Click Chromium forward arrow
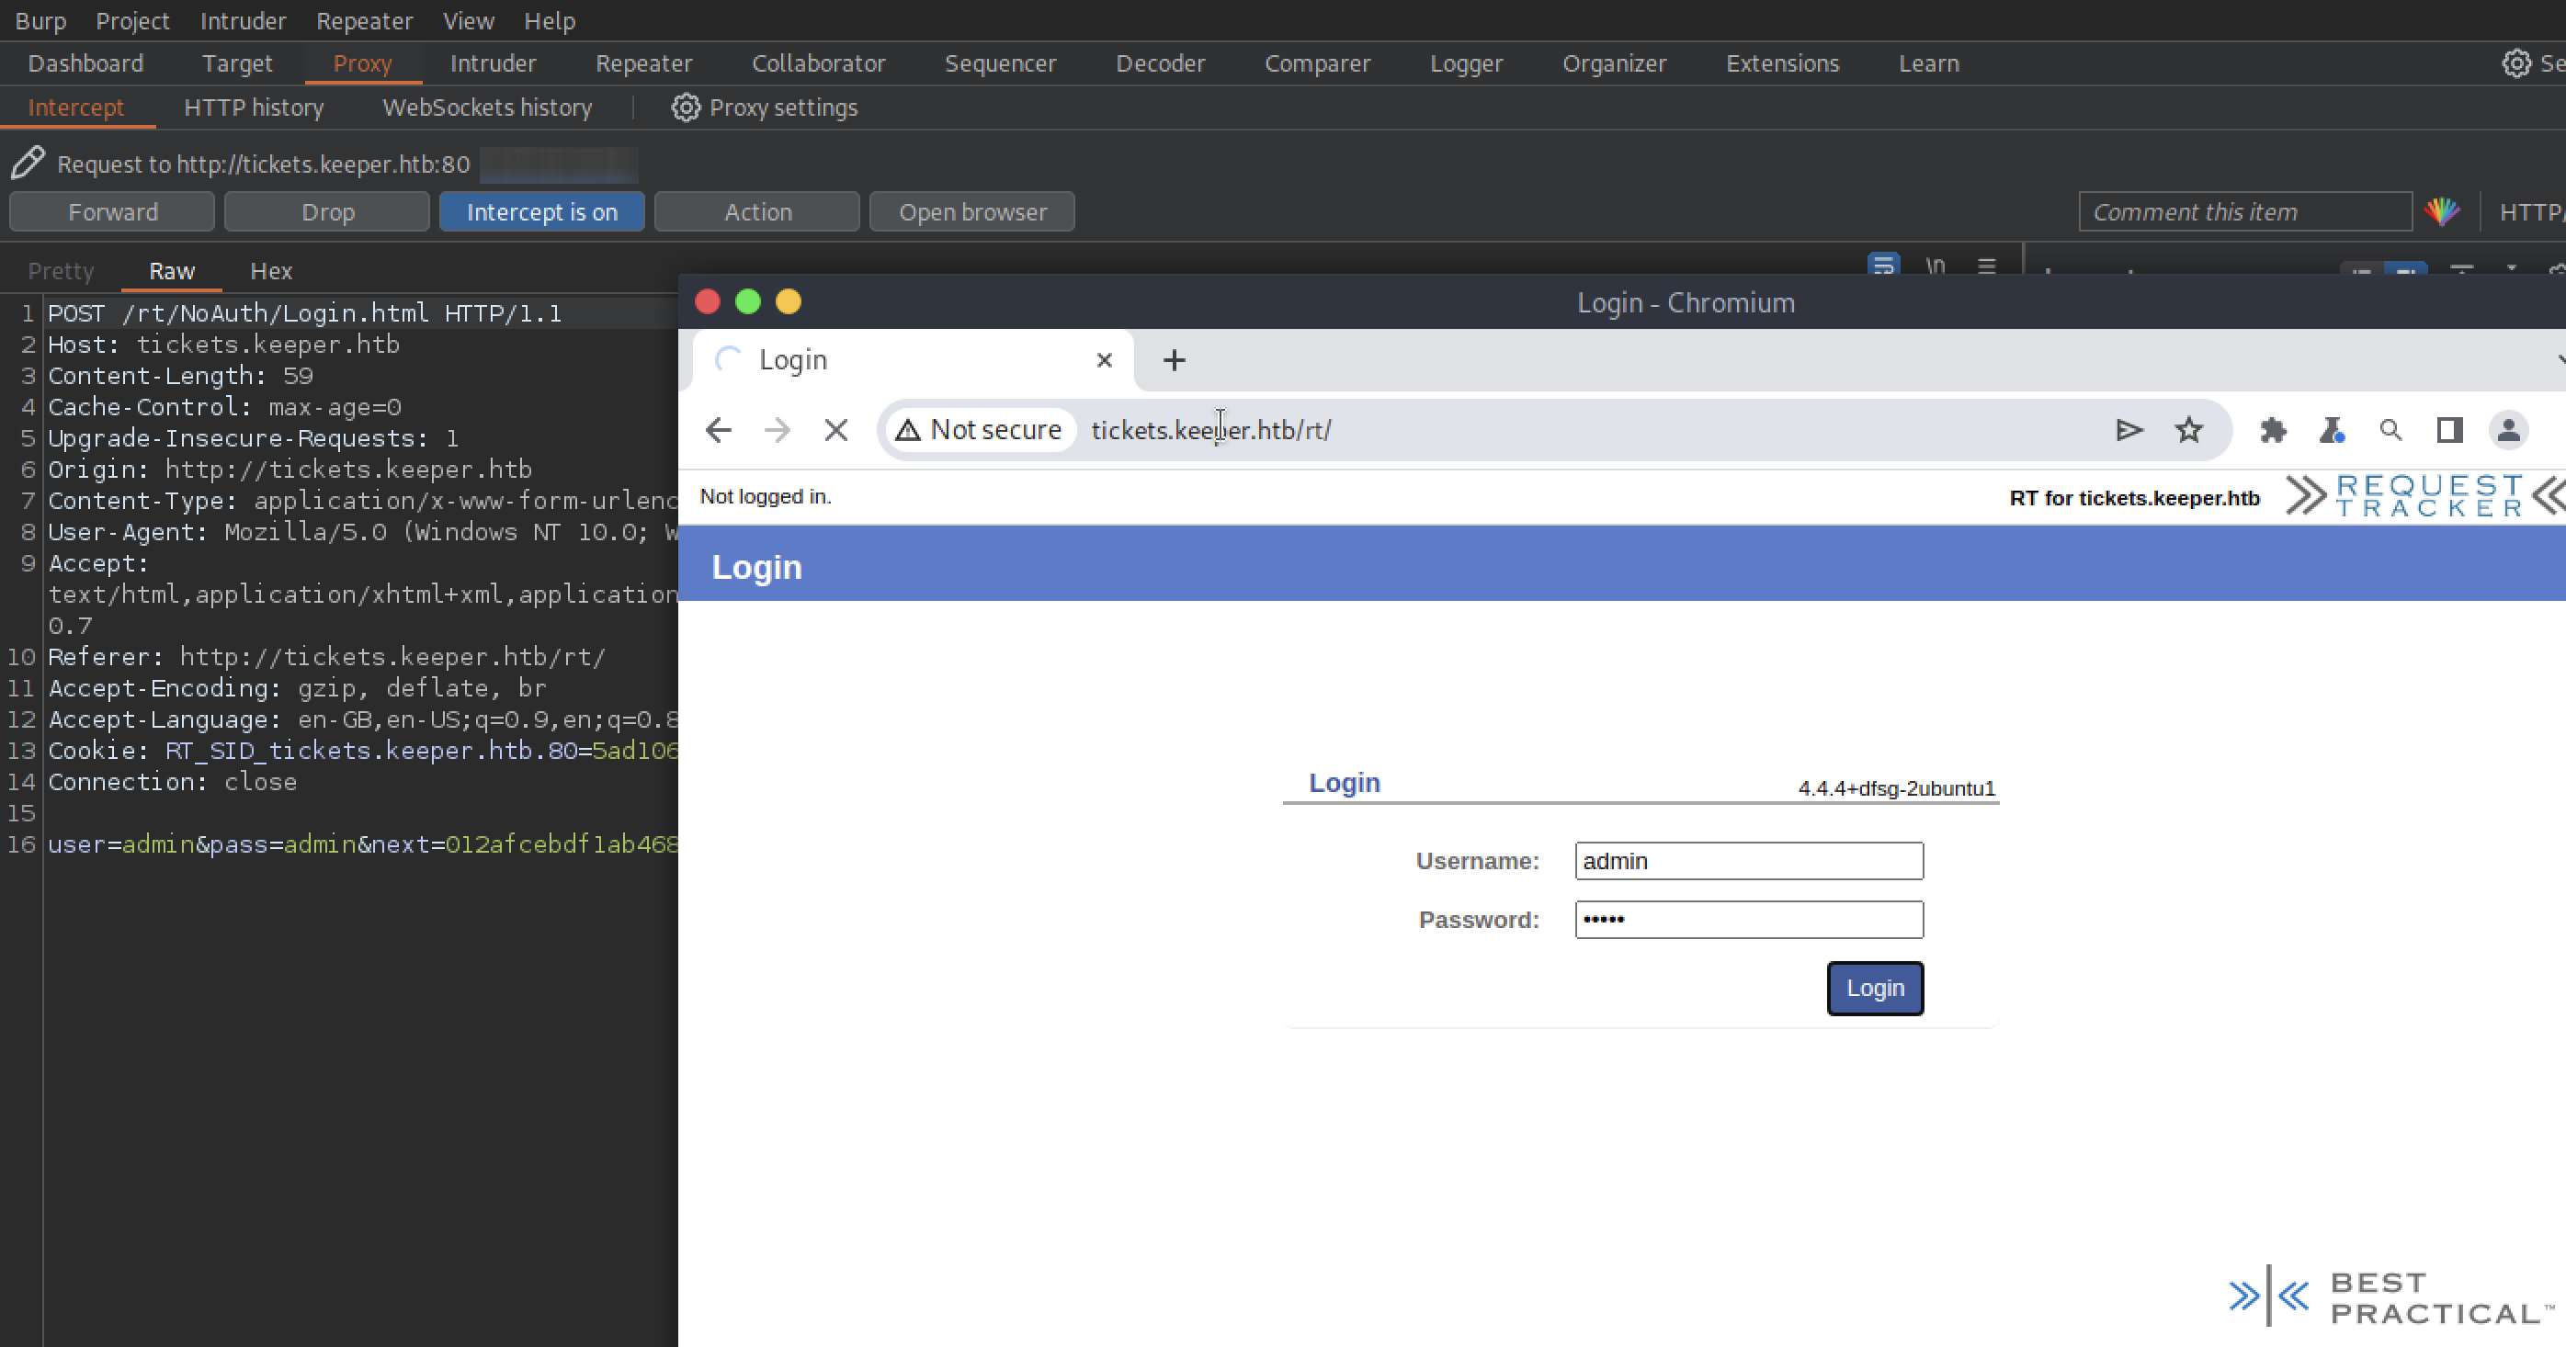This screenshot has width=2566, height=1347. 777,430
